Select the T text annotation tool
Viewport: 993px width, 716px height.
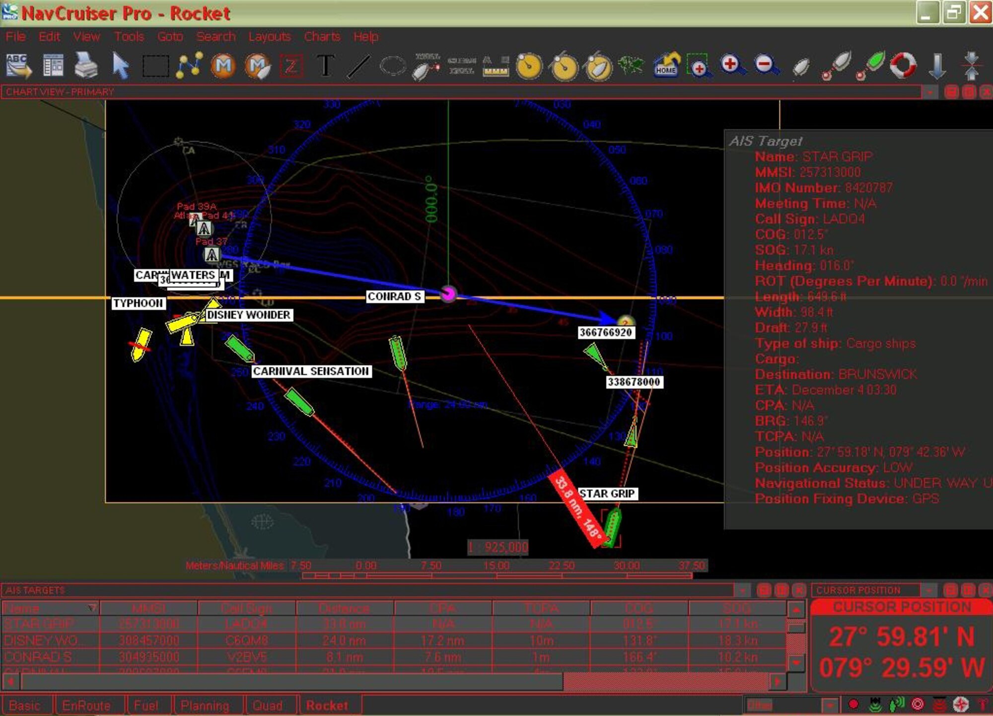(325, 66)
